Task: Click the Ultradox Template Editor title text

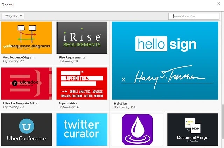Action: 20,103
